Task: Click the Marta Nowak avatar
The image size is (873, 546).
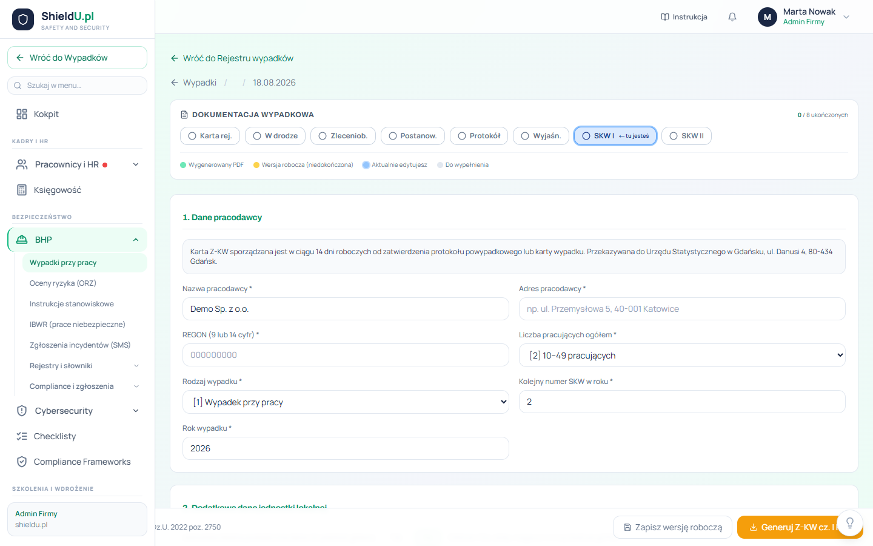Action: click(x=768, y=17)
